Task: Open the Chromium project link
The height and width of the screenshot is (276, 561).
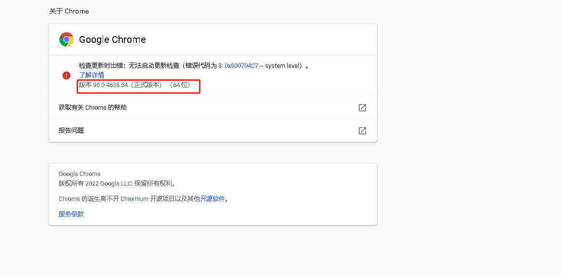Action: [x=134, y=199]
